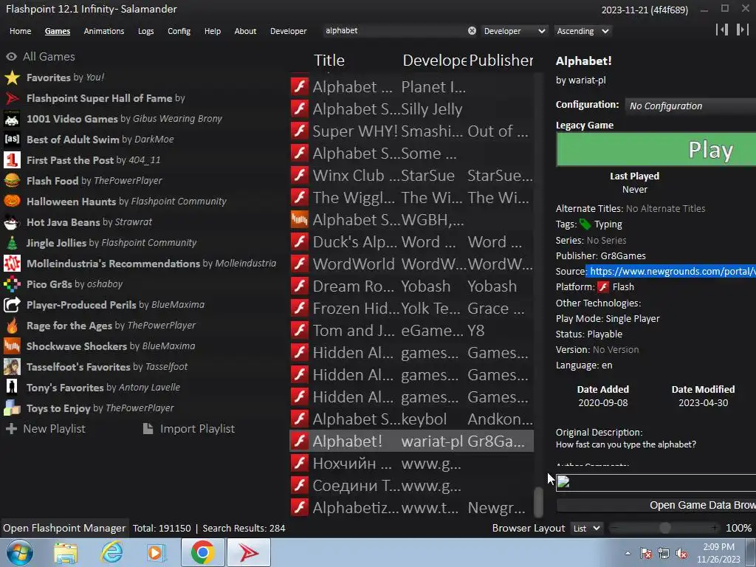Sort by the Title column header
The height and width of the screenshot is (567, 756).
pyautogui.click(x=329, y=61)
